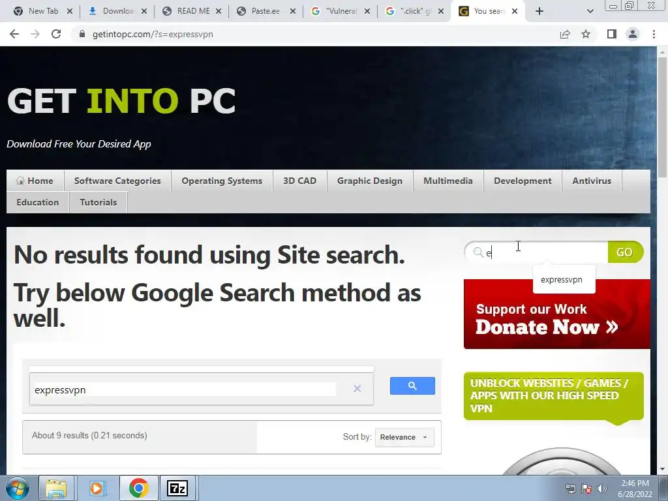The height and width of the screenshot is (501, 668).
Task: Click the address bar URL
Action: [x=153, y=34]
